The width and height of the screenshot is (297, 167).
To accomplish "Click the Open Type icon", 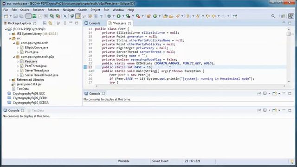I will (165, 16).
